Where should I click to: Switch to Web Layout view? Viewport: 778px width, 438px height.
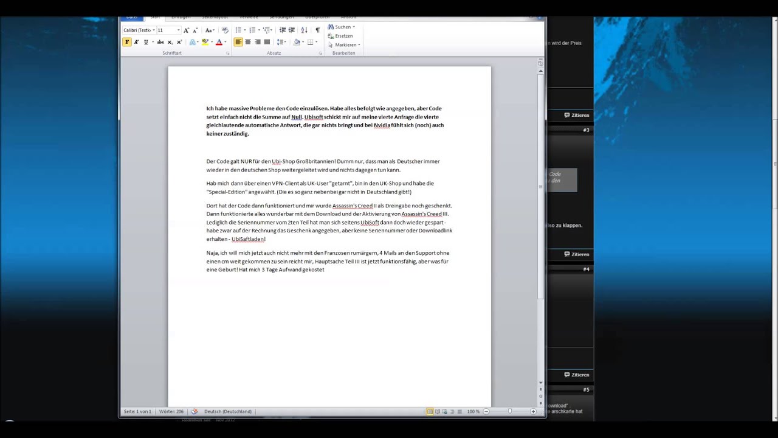[445, 411]
